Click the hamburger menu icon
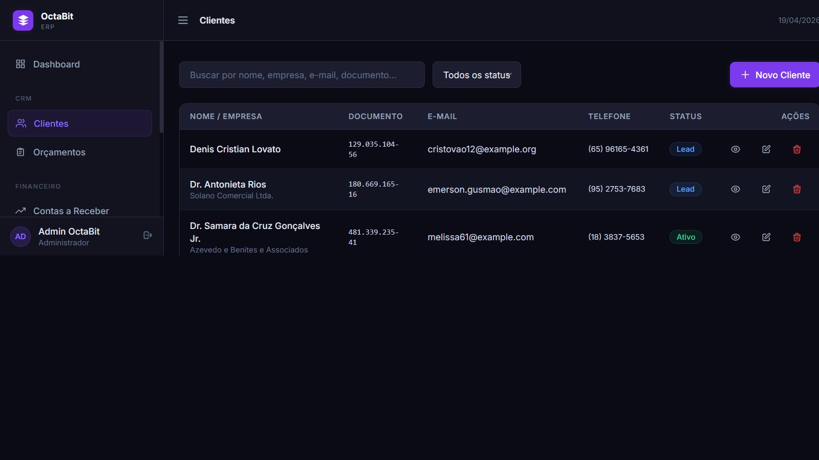Viewport: 819px width, 460px height. [183, 20]
